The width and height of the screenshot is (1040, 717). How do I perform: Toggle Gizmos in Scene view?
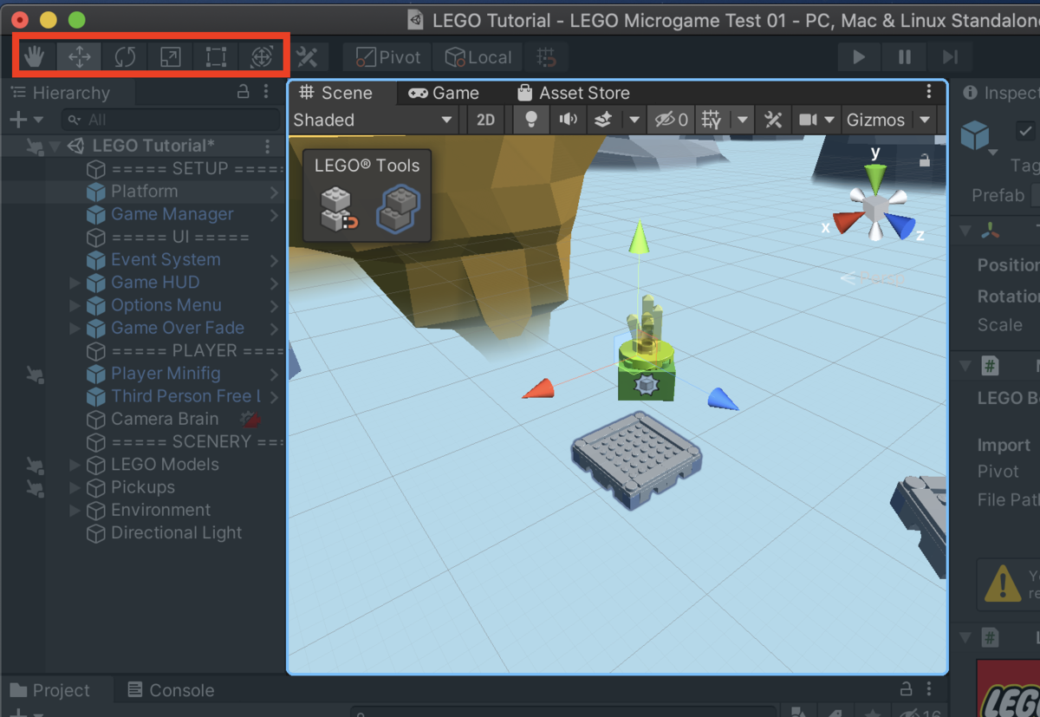coord(875,120)
